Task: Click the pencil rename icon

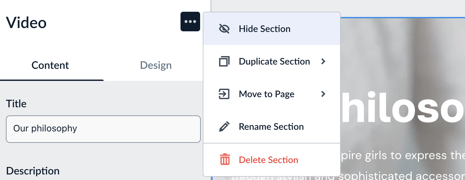Action: coord(224,127)
